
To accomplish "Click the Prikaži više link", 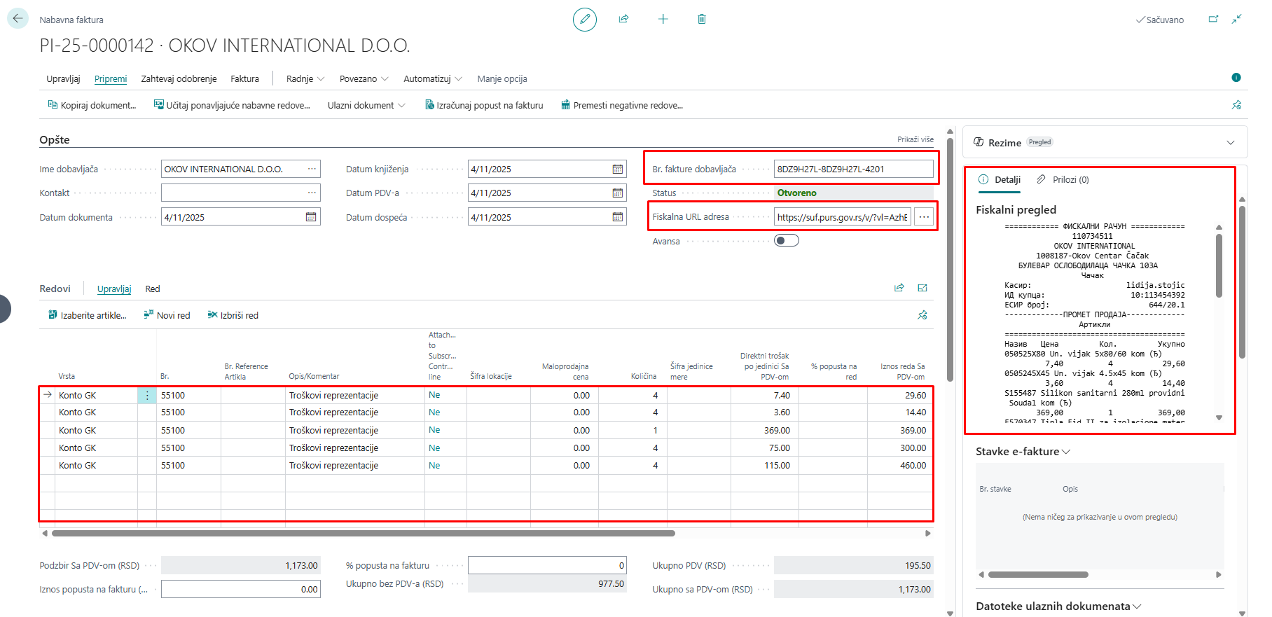I will point(915,139).
